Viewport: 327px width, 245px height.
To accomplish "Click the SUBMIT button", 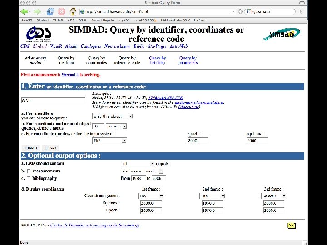I will point(31,148).
